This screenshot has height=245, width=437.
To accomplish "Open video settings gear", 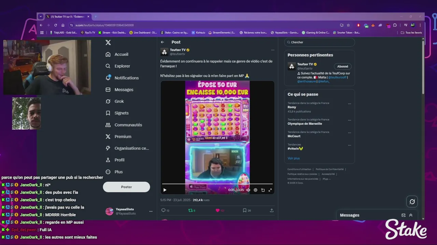I will (x=255, y=190).
